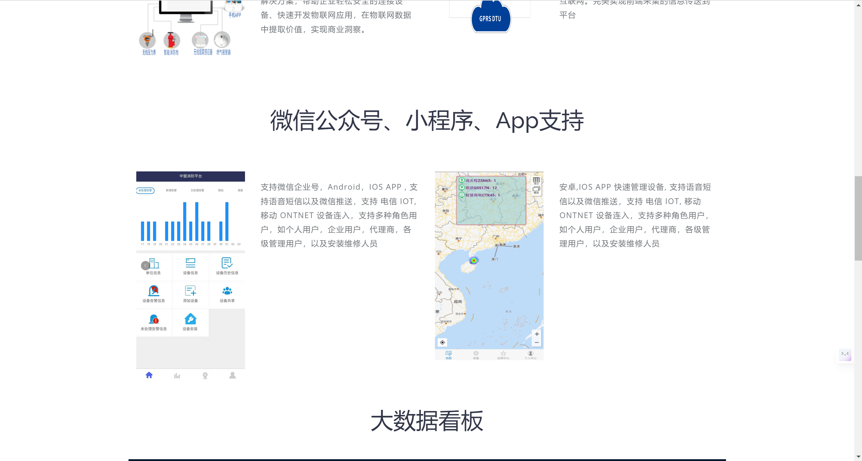
Task: Select the 语音 tab
Action: coord(240,191)
